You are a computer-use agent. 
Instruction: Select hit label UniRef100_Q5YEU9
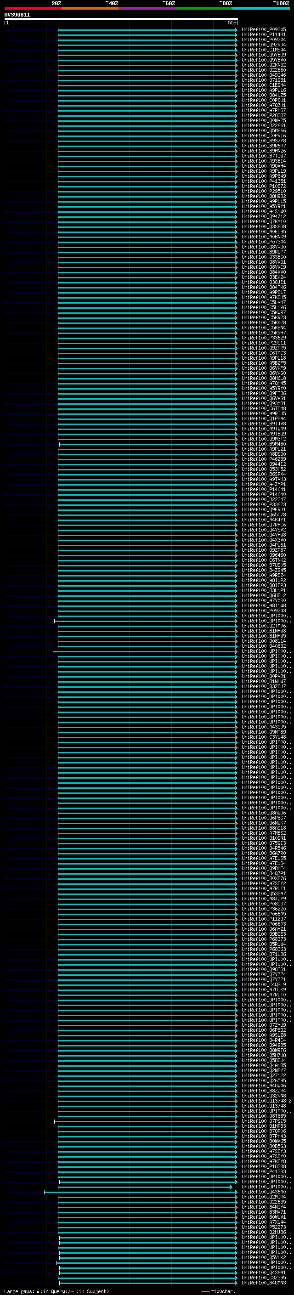click(263, 55)
